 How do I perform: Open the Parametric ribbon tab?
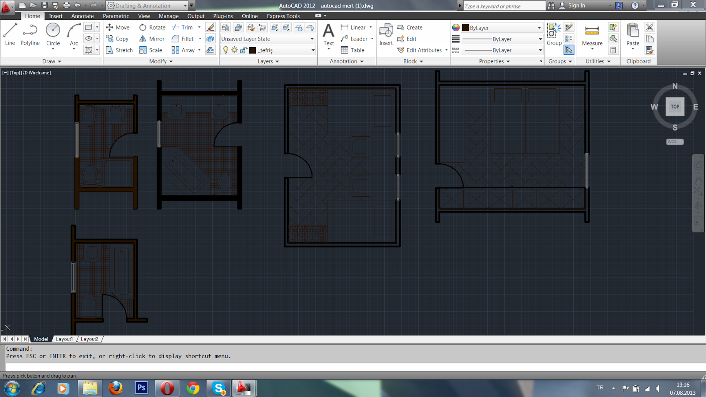(116, 16)
